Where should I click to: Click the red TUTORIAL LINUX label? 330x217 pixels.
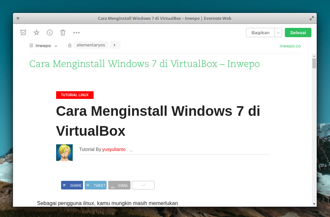coord(75,95)
